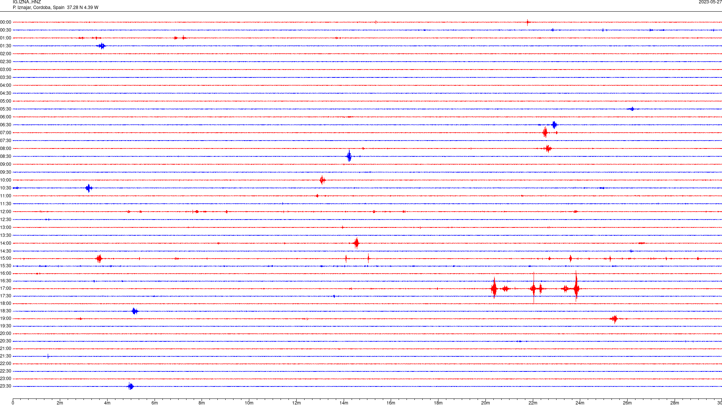
Task: Click the 20m tick label on the axis
Action: tap(485, 403)
